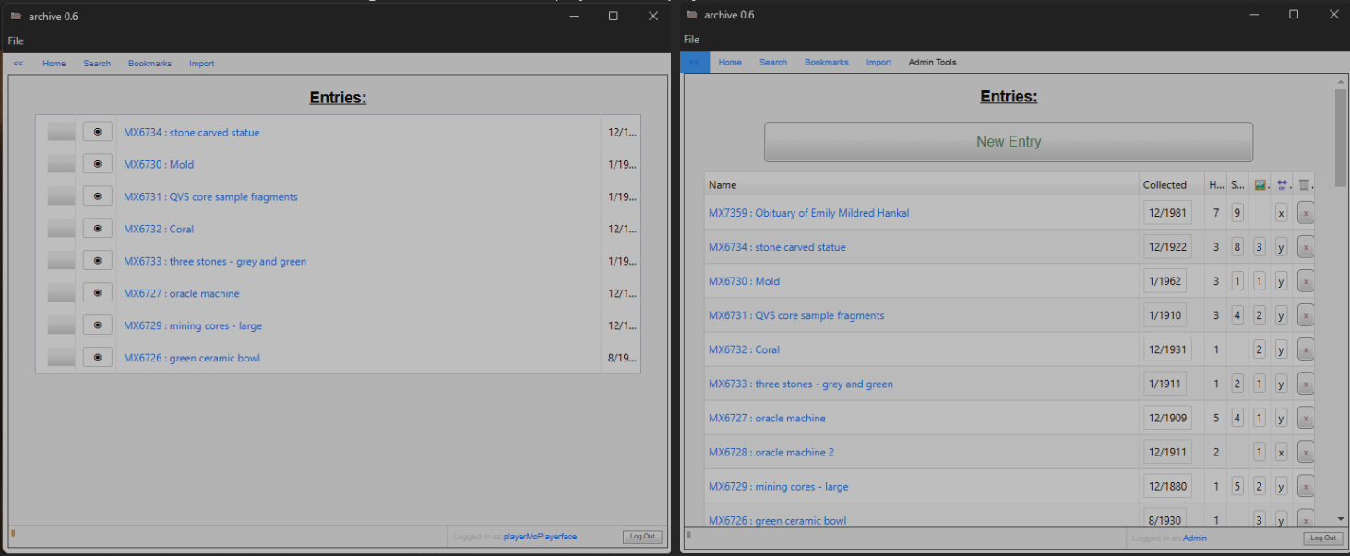The image size is (1350, 556).
Task: Toggle the x flag on MX7359 Obituary row
Action: click(1281, 212)
